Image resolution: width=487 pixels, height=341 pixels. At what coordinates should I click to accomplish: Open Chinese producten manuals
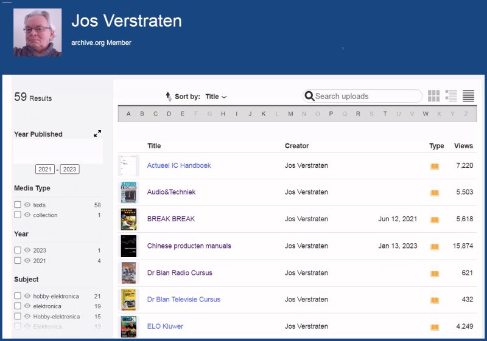189,246
